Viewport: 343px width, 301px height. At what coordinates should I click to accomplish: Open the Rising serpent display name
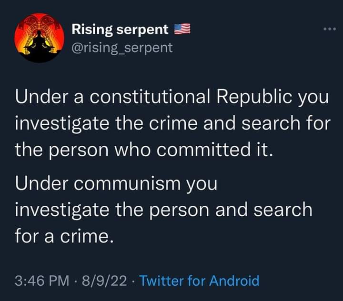pyautogui.click(x=120, y=30)
